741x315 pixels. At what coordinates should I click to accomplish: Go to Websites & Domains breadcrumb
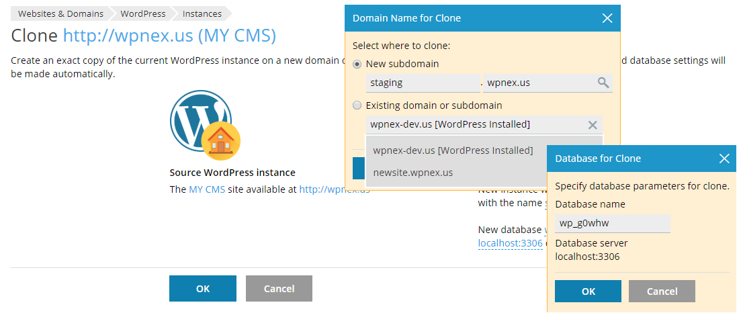click(x=60, y=13)
